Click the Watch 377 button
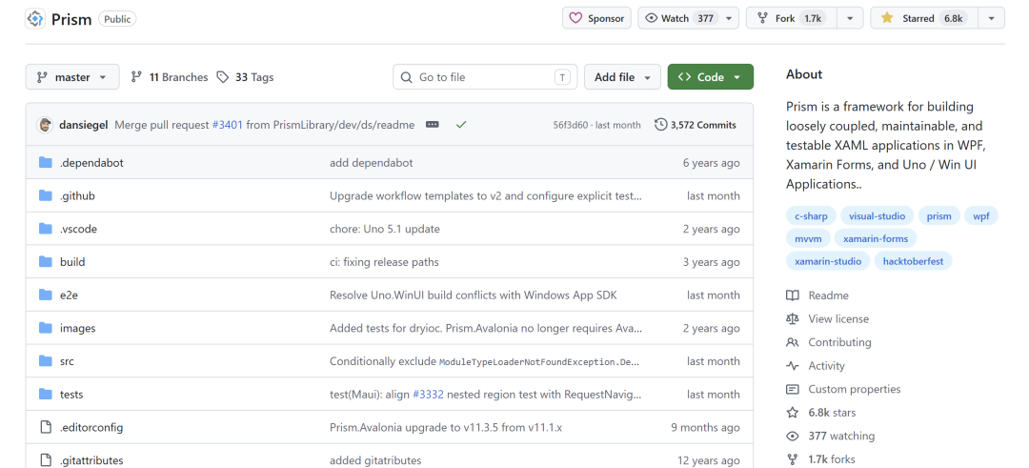Screen dimensions: 1029x468 click(x=678, y=18)
